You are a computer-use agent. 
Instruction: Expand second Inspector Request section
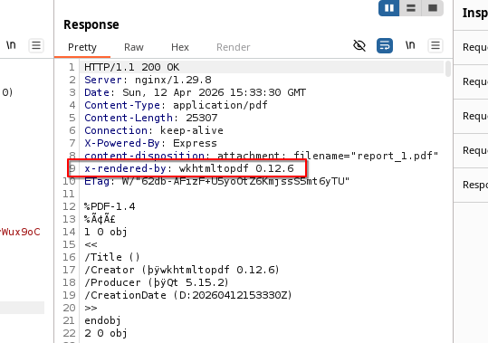point(471,82)
